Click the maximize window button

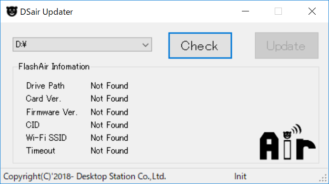278,11
